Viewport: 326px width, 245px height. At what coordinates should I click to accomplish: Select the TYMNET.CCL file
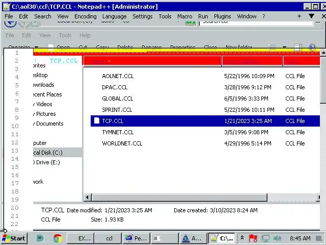[x=118, y=133]
